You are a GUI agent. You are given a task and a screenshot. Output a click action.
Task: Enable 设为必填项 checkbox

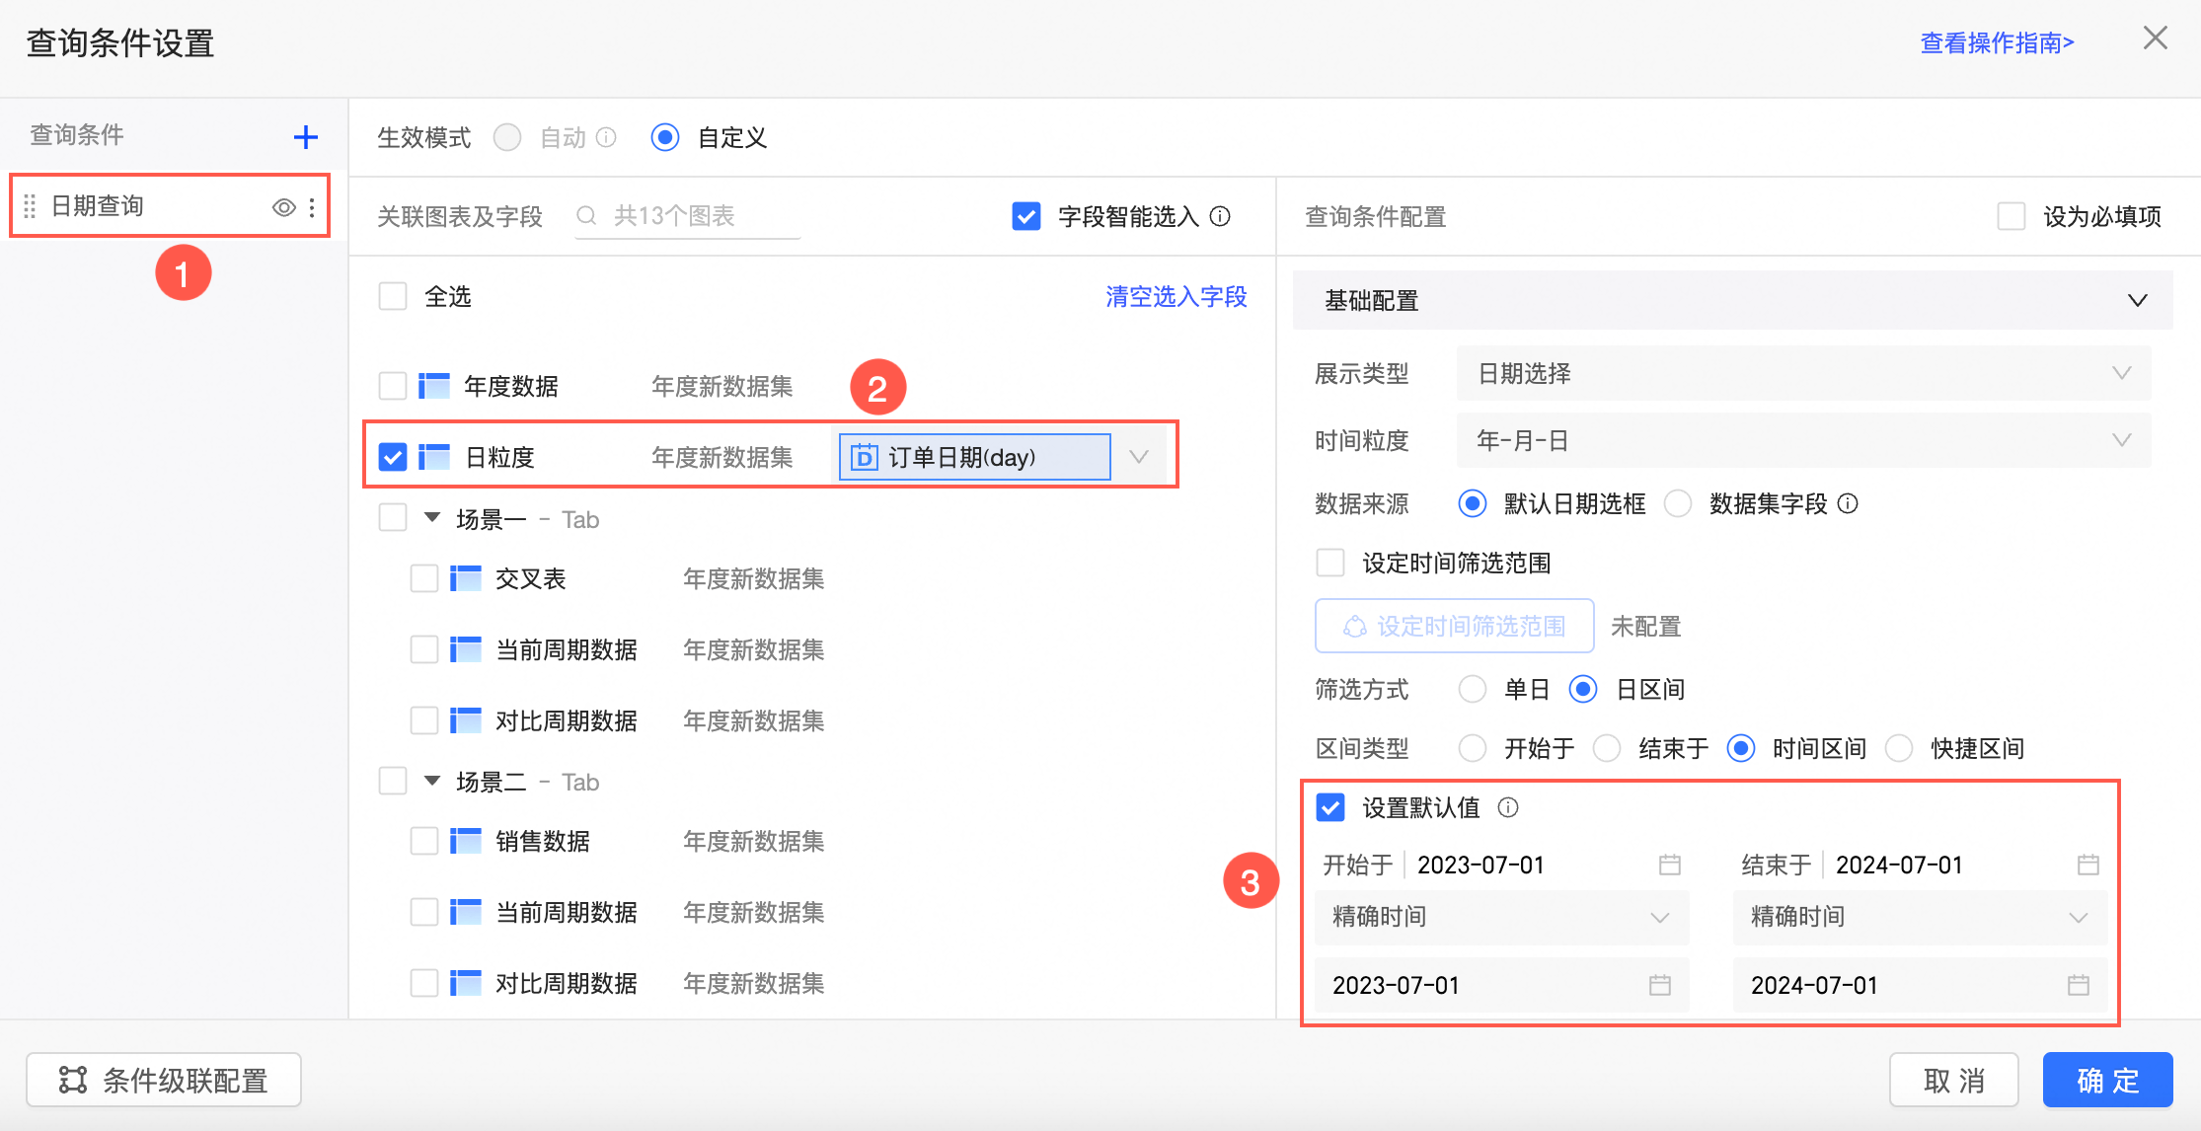tap(2011, 216)
